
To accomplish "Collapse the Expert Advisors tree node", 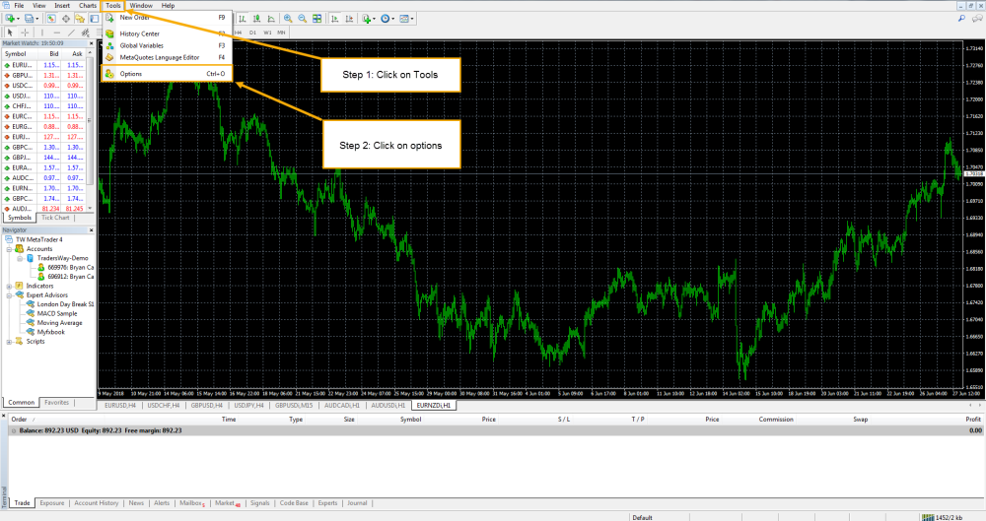I will pos(10,295).
